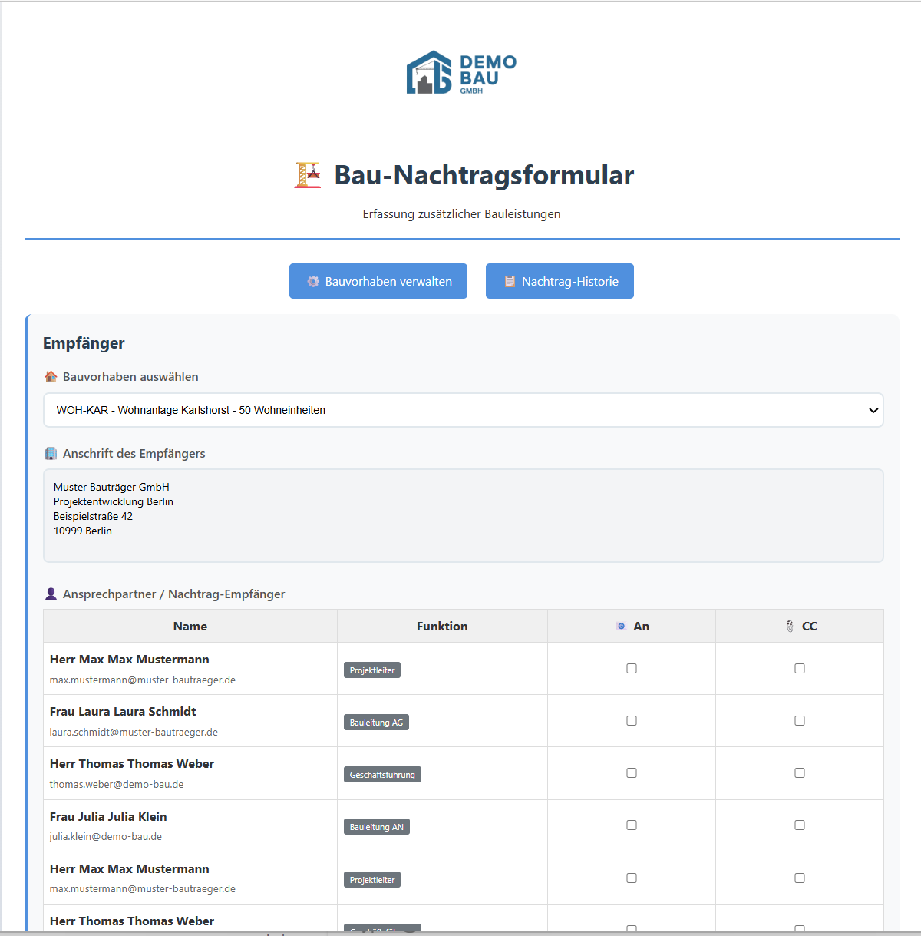Enable the An checkbox for Frau Julia Julia Klein
The width and height of the screenshot is (921, 936).
(x=632, y=825)
